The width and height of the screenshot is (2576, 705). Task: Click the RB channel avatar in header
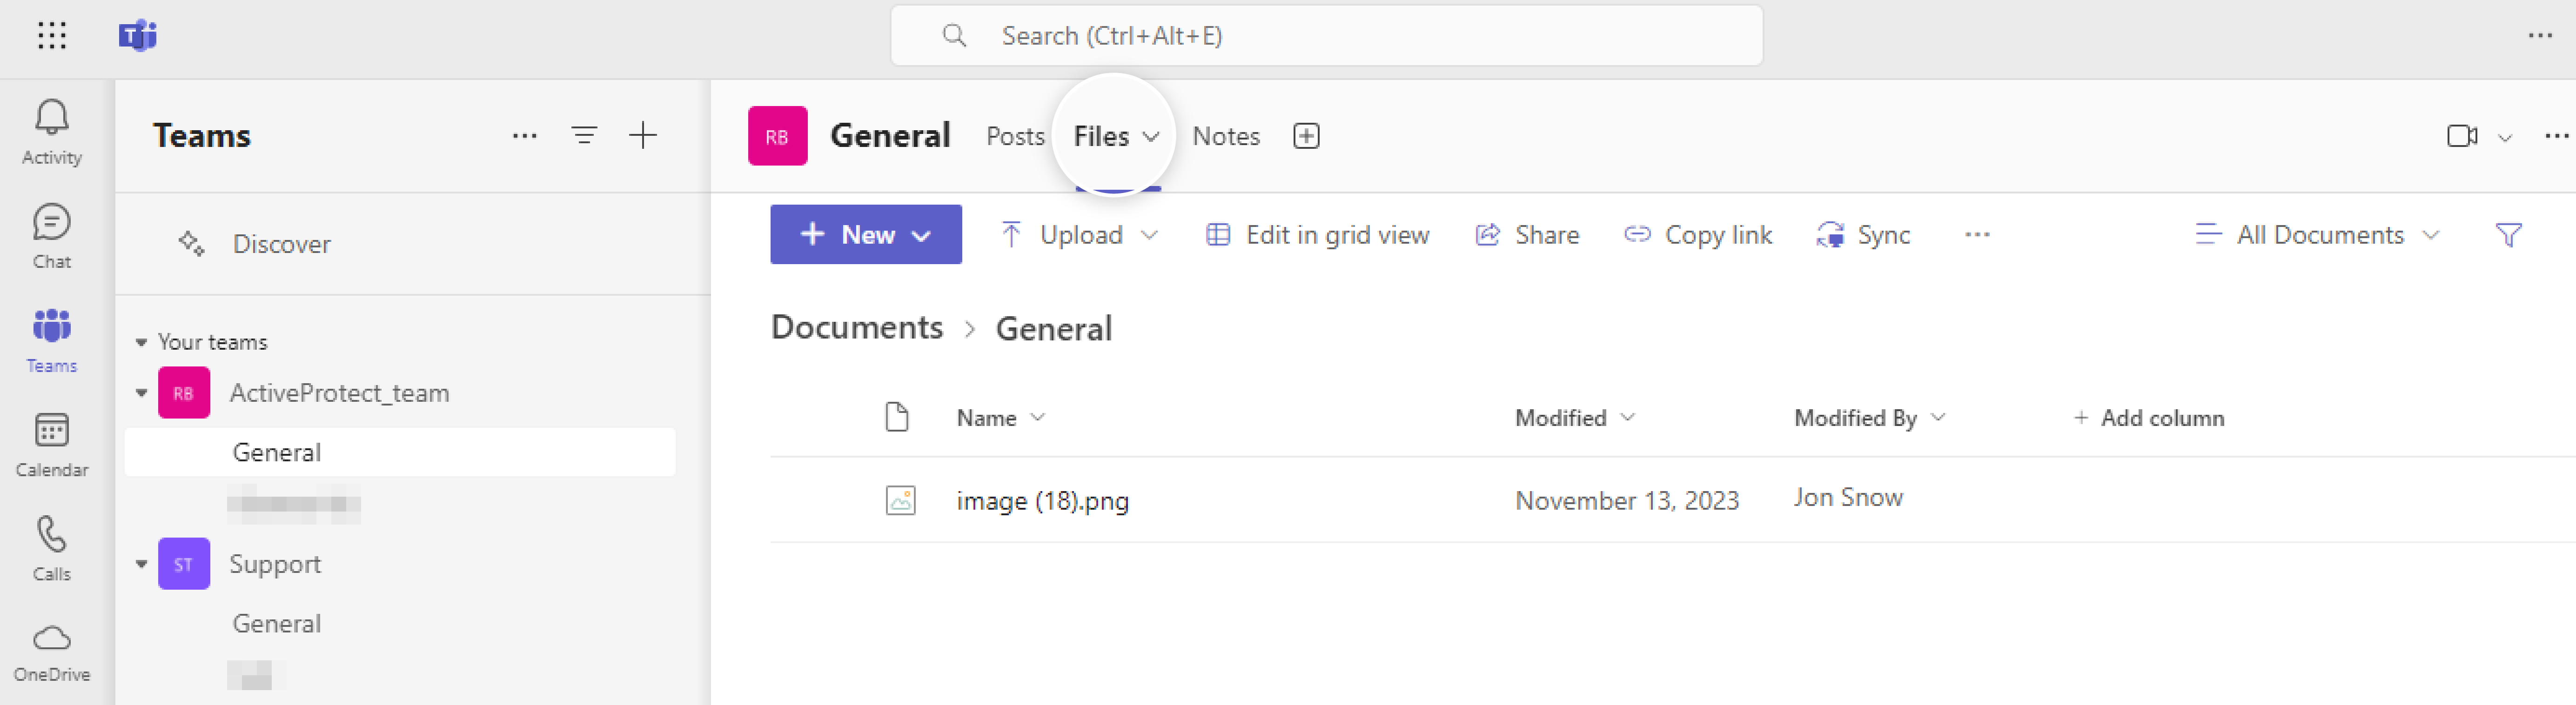[x=777, y=136]
